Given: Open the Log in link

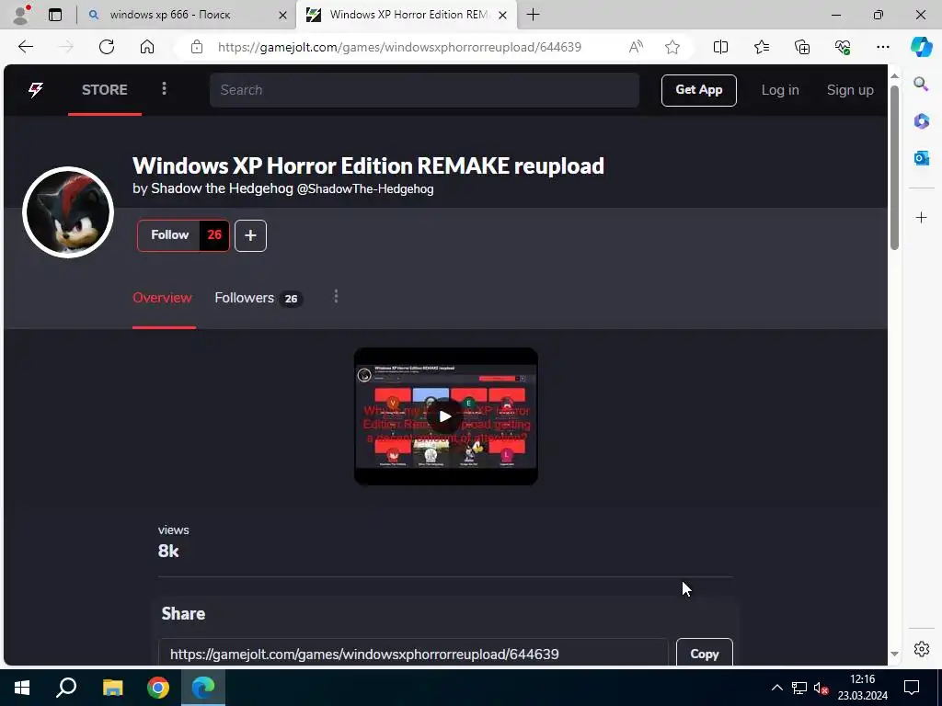Looking at the screenshot, I should (780, 90).
